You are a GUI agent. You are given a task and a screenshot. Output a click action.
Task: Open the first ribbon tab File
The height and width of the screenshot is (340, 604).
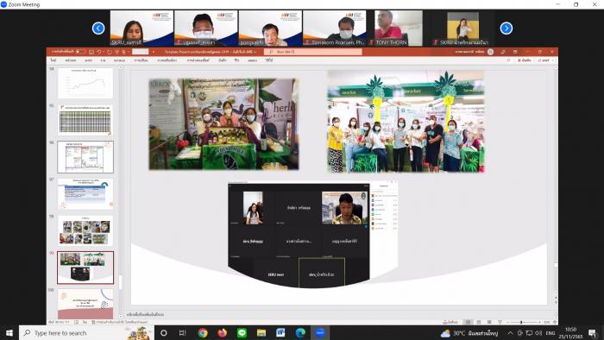(53, 60)
